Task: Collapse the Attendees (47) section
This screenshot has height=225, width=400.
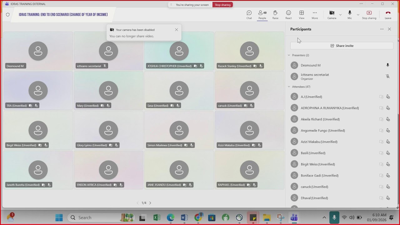Action: [x=289, y=87]
